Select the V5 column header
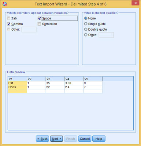Screen dimensions: 141x146 [x=93, y=79]
